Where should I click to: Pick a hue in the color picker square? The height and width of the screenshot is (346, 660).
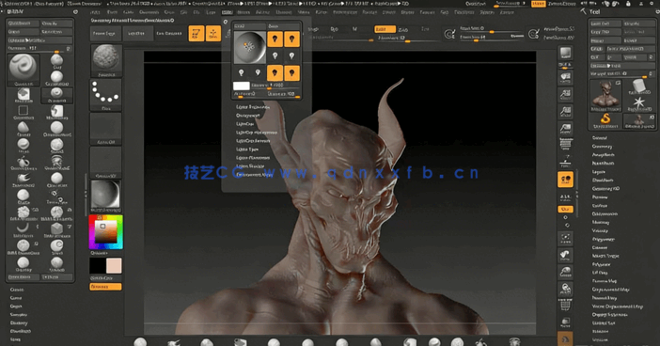(105, 232)
